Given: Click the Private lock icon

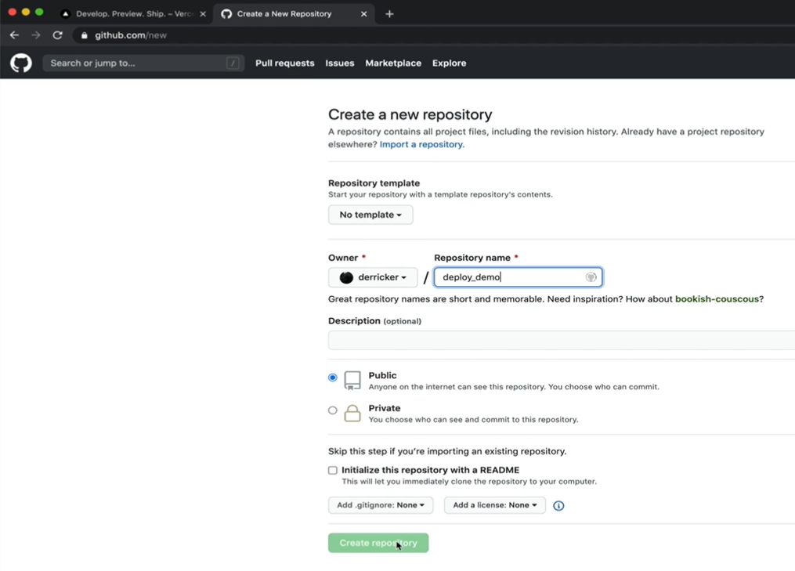Looking at the screenshot, I should coord(352,413).
